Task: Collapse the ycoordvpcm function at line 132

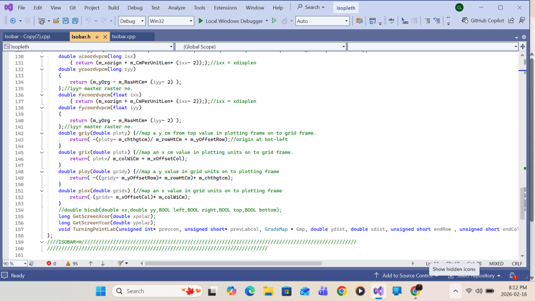Action: pos(42,69)
